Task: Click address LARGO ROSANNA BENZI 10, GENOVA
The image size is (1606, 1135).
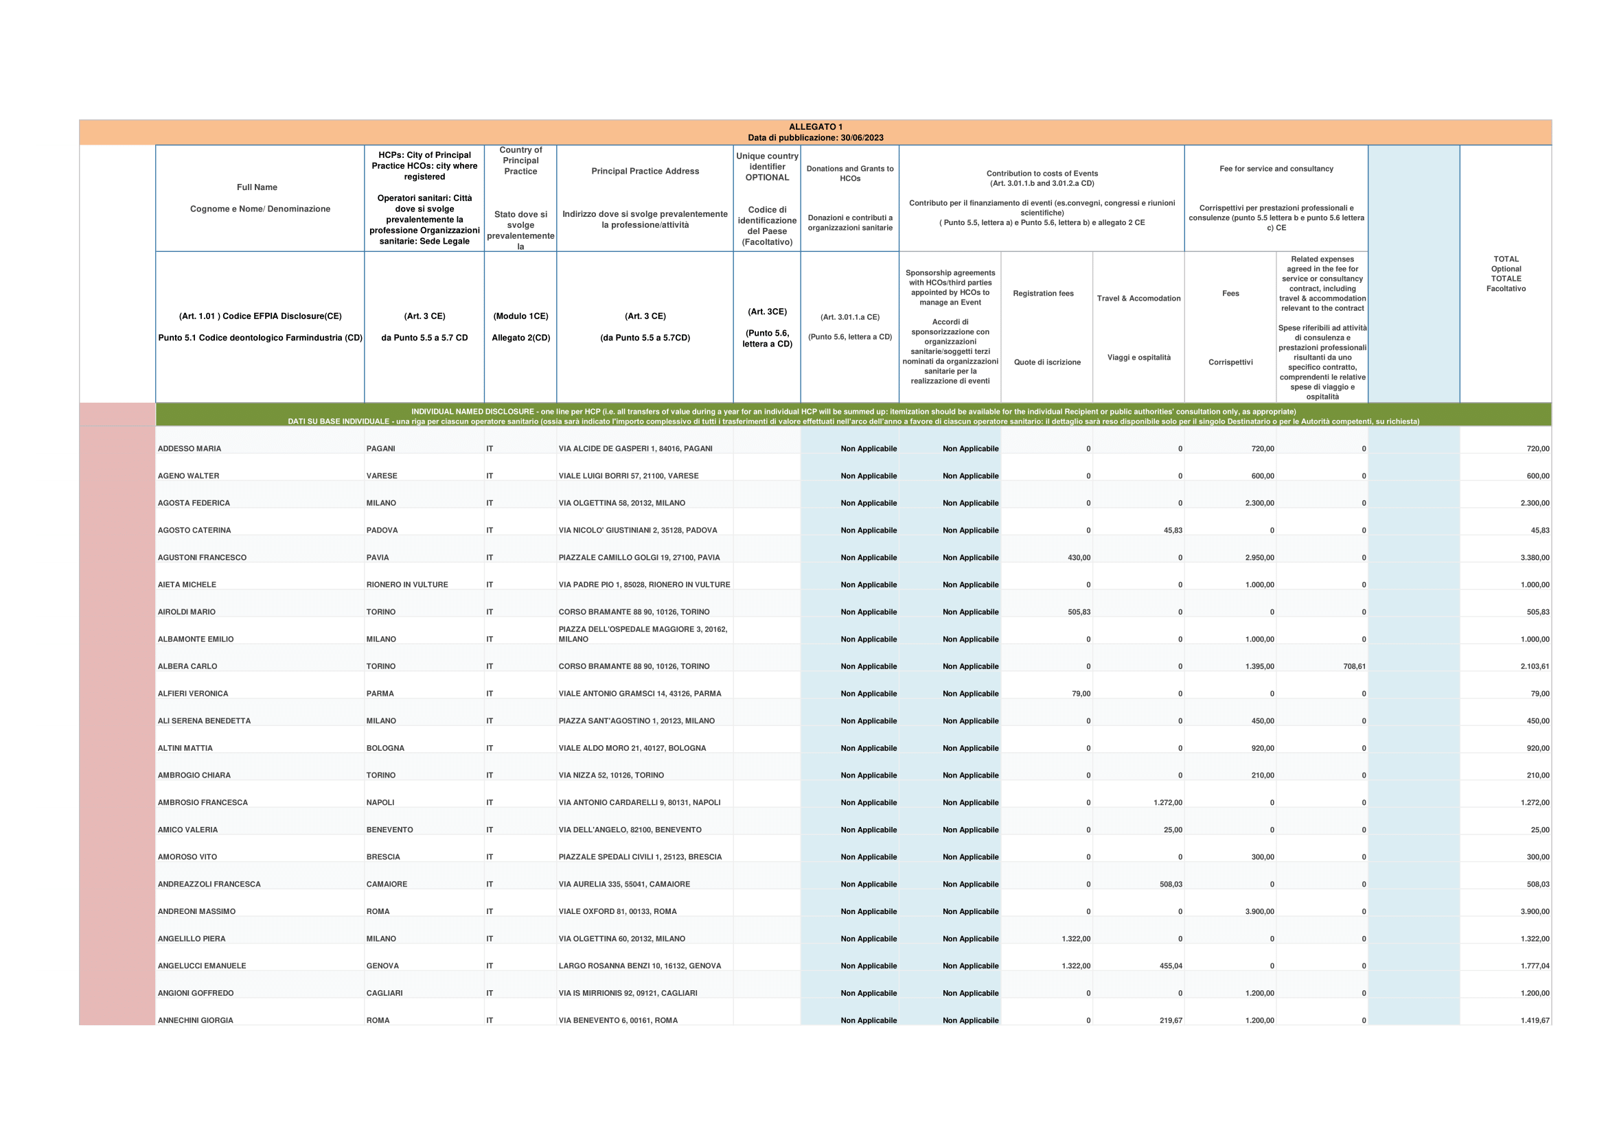Action: coord(639,967)
